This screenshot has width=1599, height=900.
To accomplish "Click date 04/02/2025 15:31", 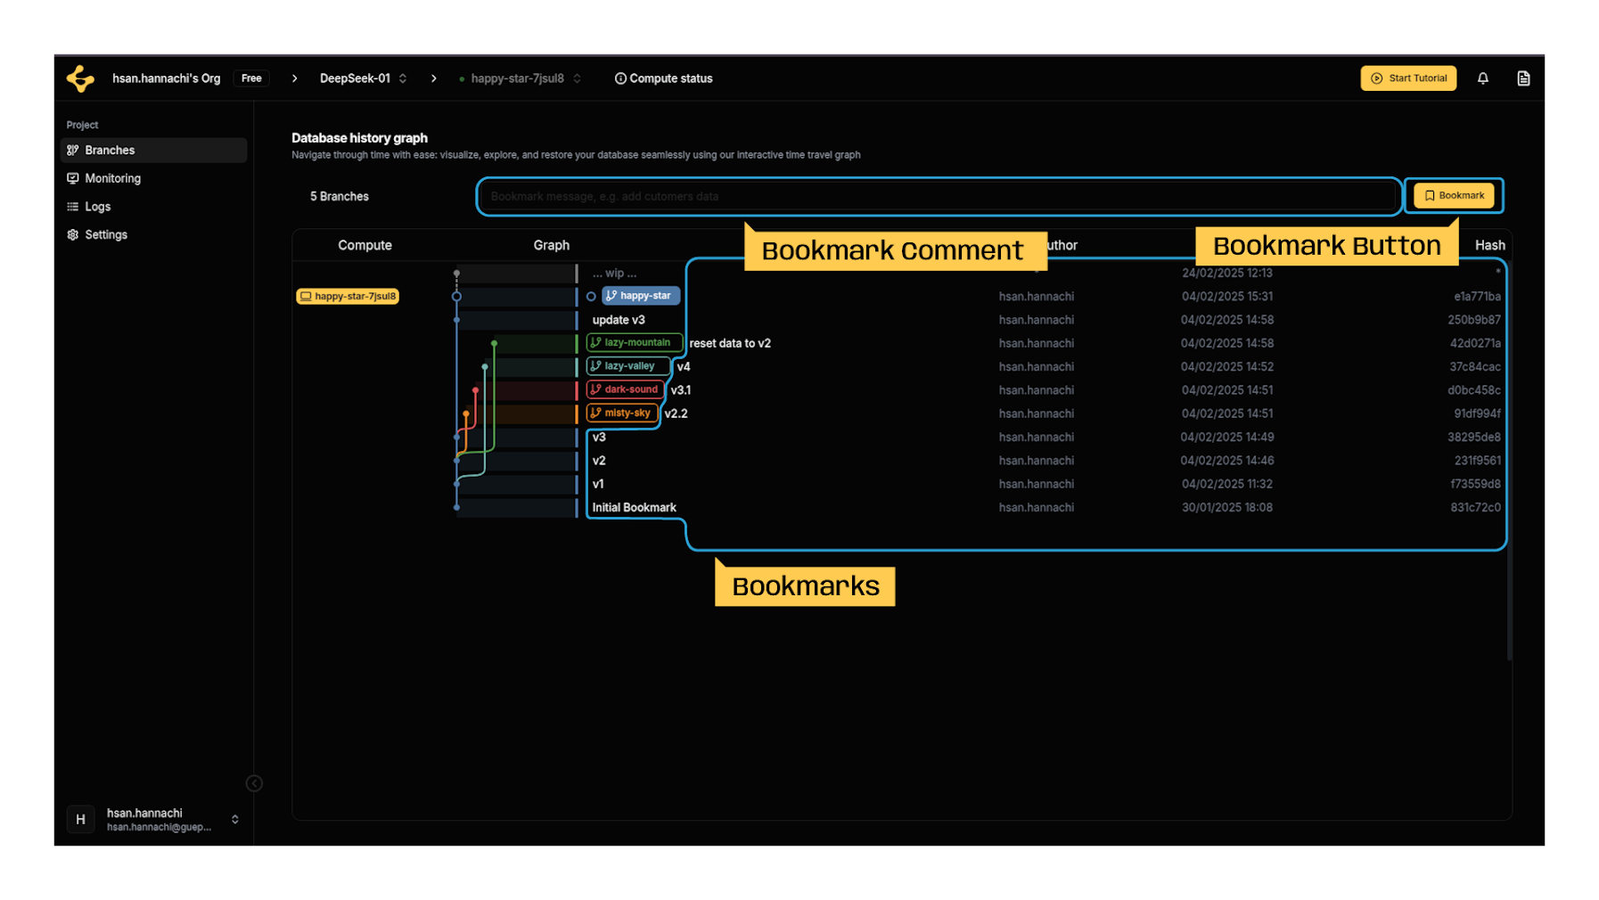I will click(1227, 297).
